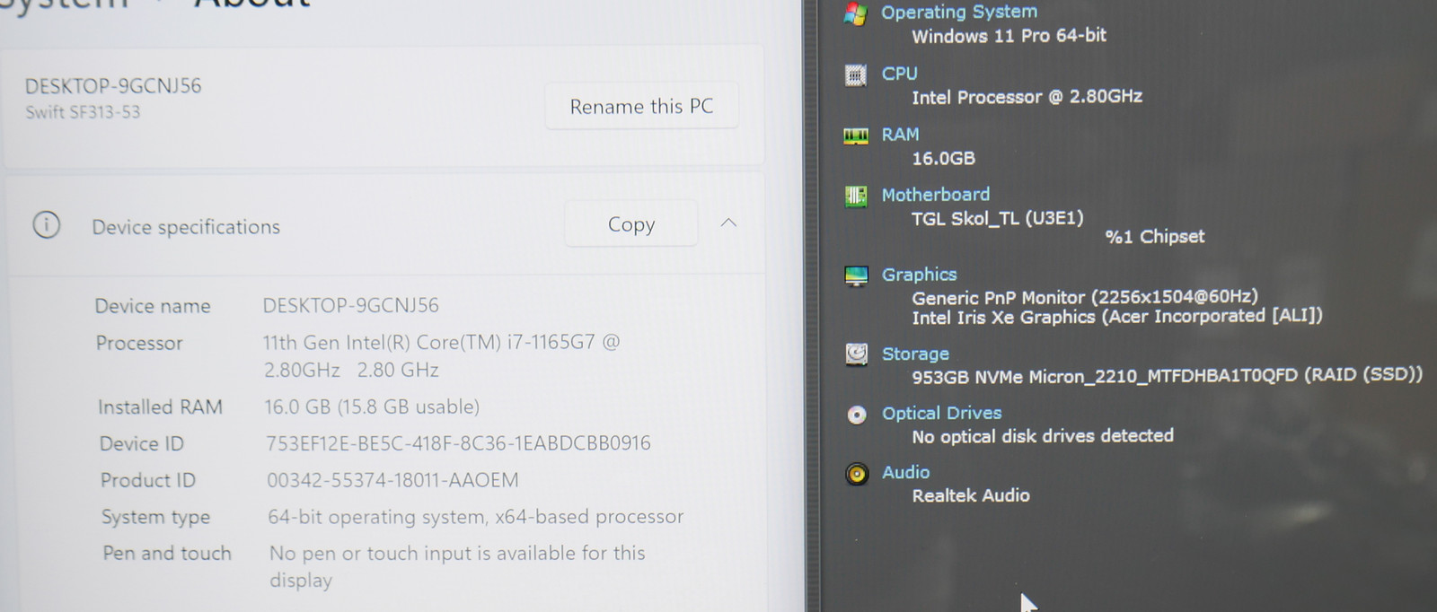Select the 11th Gen Intel Core i7-1165G7 value
Image resolution: width=1437 pixels, height=612 pixels.
pyautogui.click(x=441, y=355)
